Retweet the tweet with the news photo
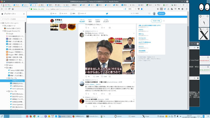The width and height of the screenshot is (210, 118). 94,76
